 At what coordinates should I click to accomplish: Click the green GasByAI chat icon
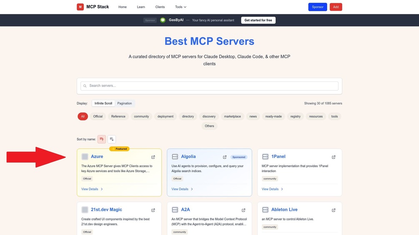[x=163, y=20]
